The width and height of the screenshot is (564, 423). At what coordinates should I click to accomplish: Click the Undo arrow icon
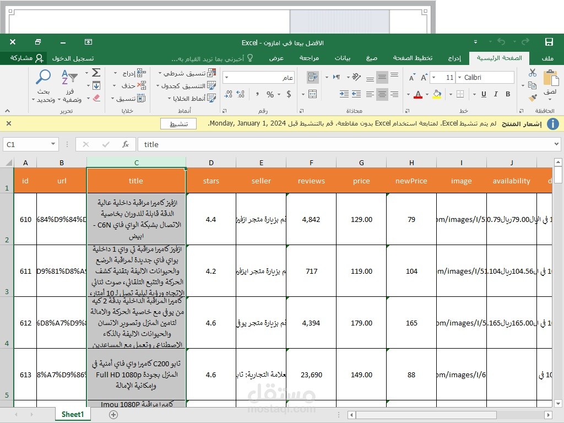point(501,42)
